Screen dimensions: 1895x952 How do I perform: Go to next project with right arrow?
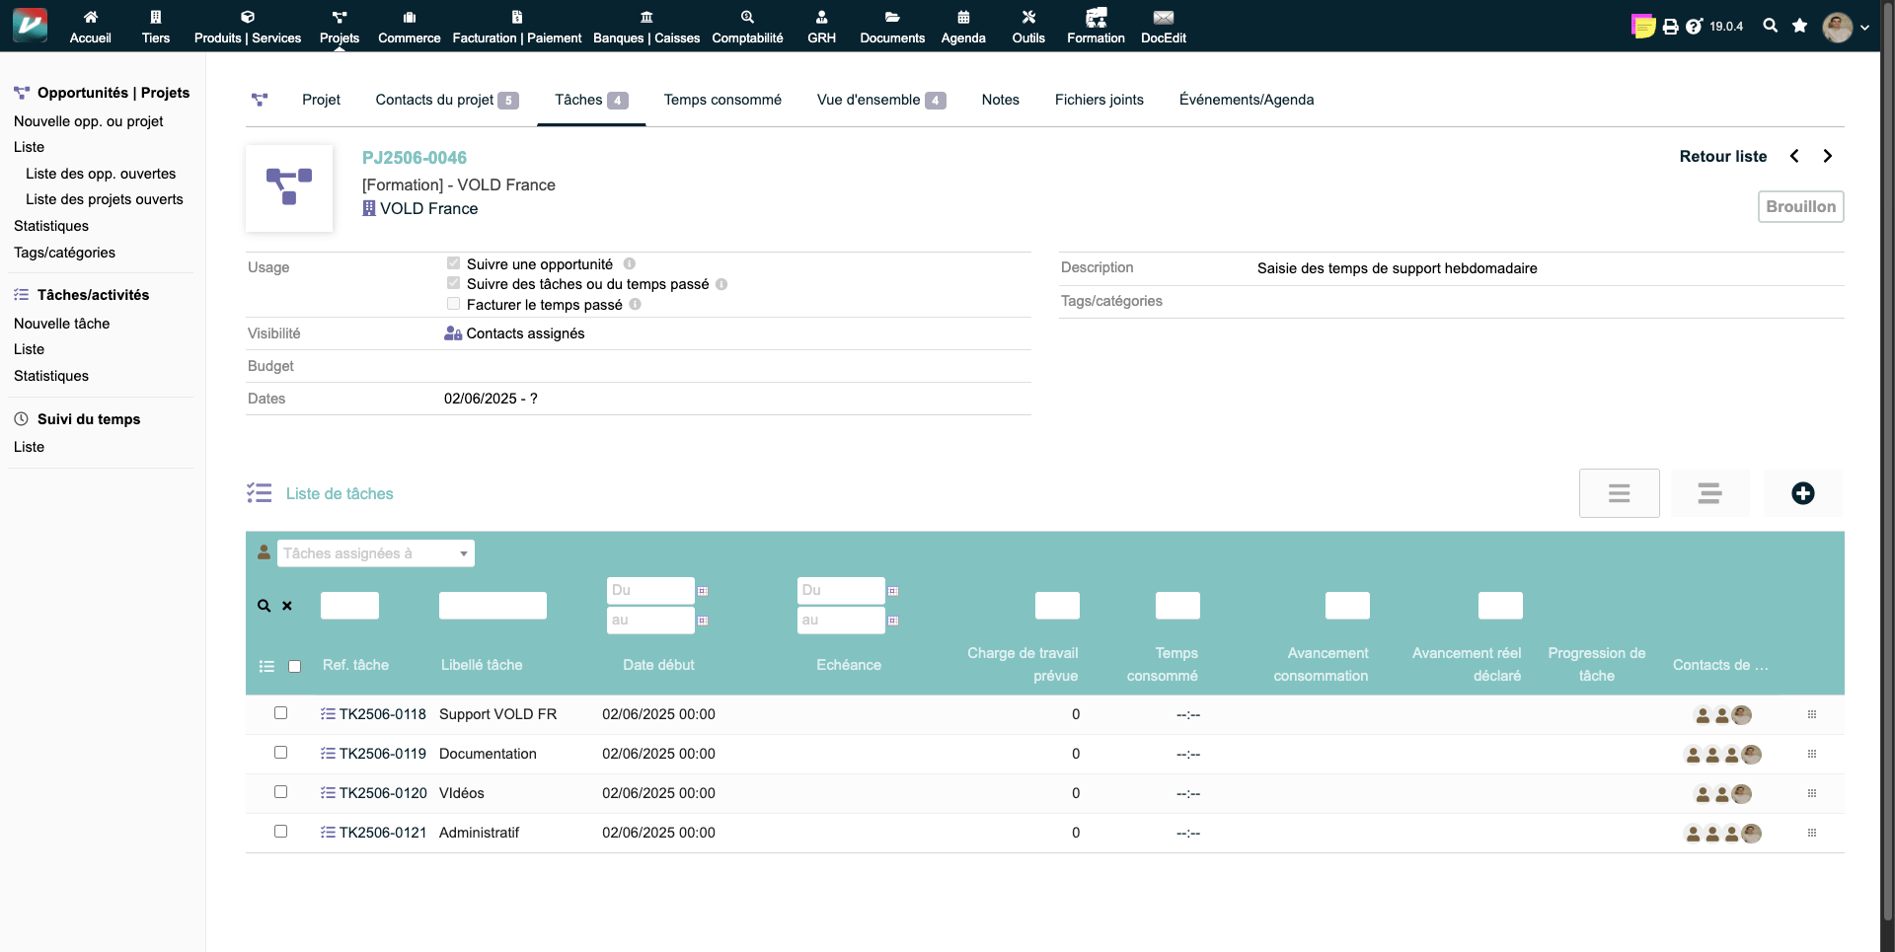click(1827, 156)
